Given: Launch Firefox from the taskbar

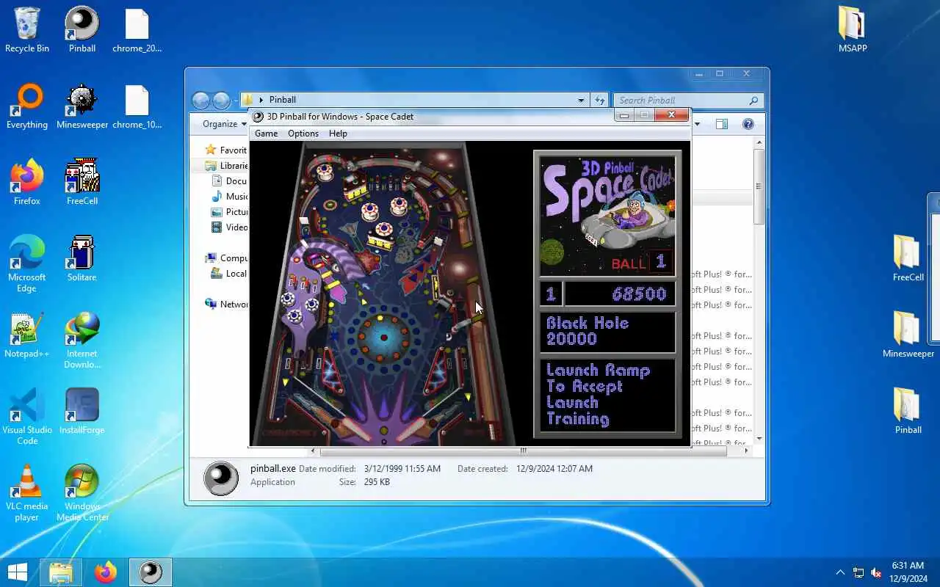Looking at the screenshot, I should (x=106, y=572).
